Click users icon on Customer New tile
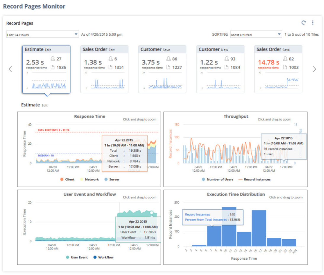This screenshot has height=275, width=324. pos(227,59)
